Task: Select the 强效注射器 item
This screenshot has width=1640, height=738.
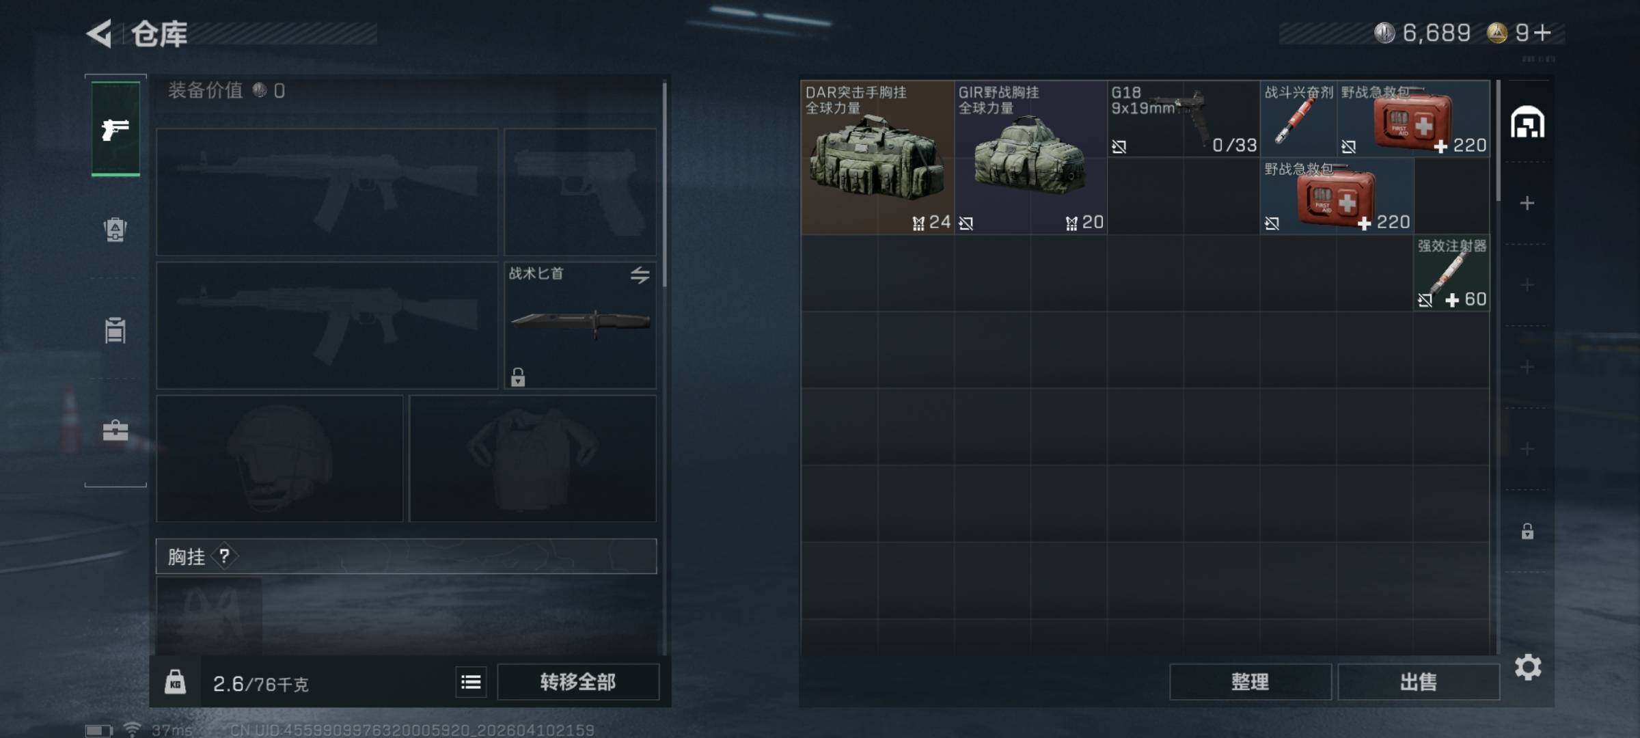Action: 1451,273
